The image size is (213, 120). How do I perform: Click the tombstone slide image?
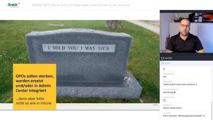[80, 61]
